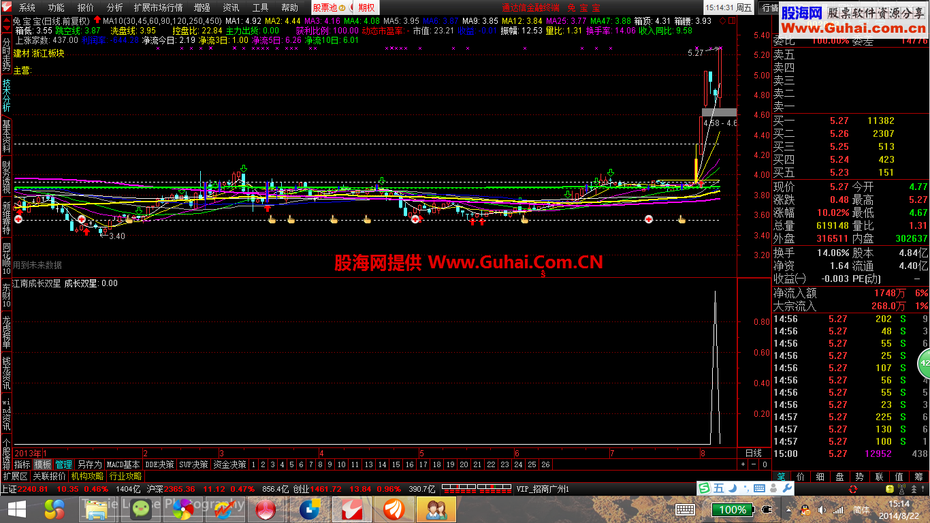Select 基本资料 in left sidebar
The width and height of the screenshot is (930, 523).
click(6, 136)
